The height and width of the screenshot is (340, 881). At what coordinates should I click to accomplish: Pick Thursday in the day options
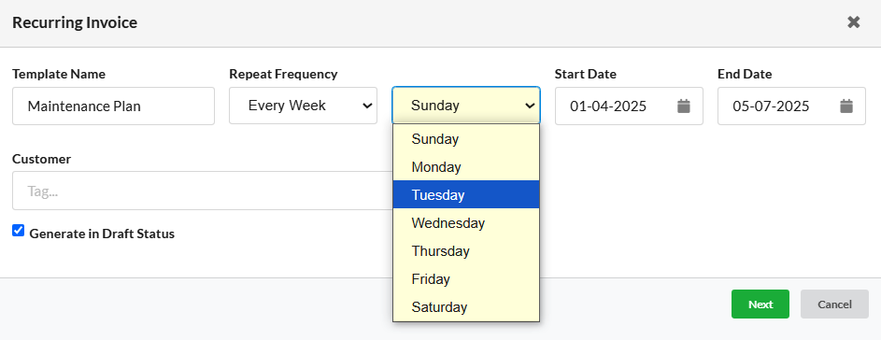click(466, 250)
